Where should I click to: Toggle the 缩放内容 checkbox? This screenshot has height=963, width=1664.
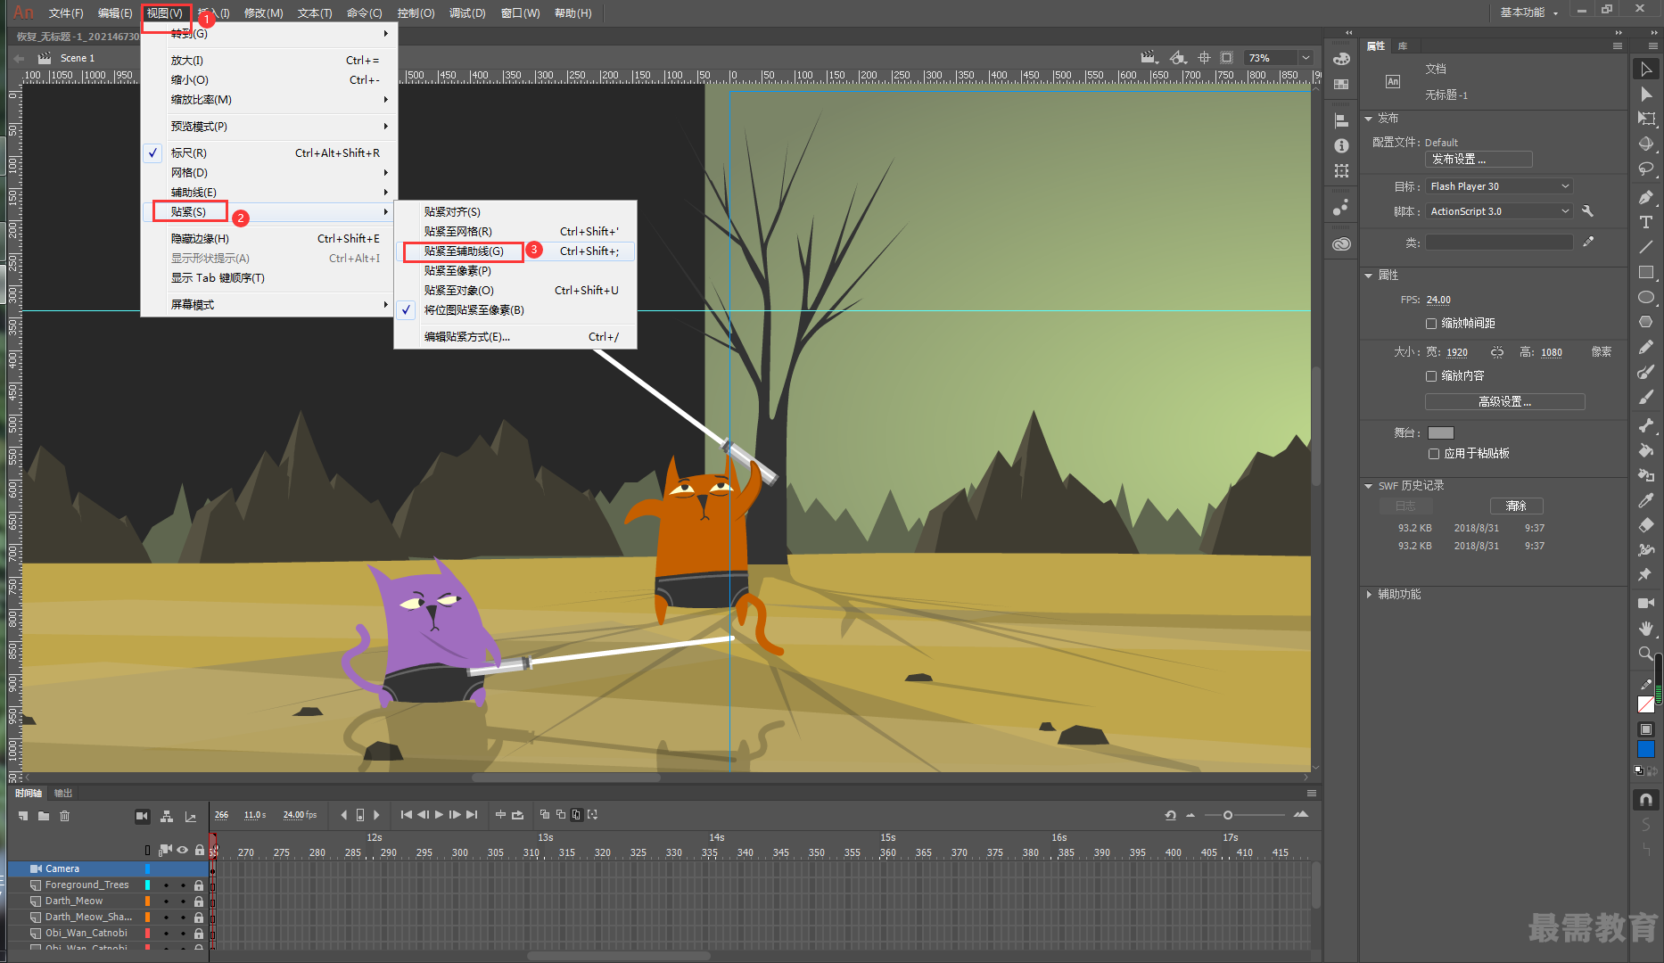(1431, 376)
